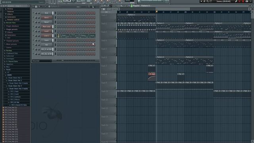Collapse the Drum Shots Vol 3 folder
This screenshot has height=143, width=254.
click(x=15, y=86)
